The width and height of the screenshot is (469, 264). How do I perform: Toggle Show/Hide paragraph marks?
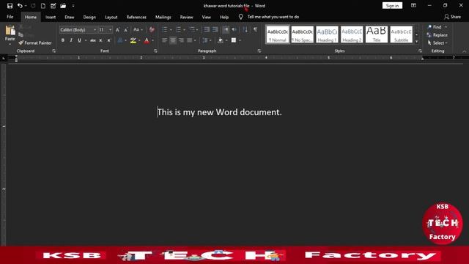tap(255, 29)
